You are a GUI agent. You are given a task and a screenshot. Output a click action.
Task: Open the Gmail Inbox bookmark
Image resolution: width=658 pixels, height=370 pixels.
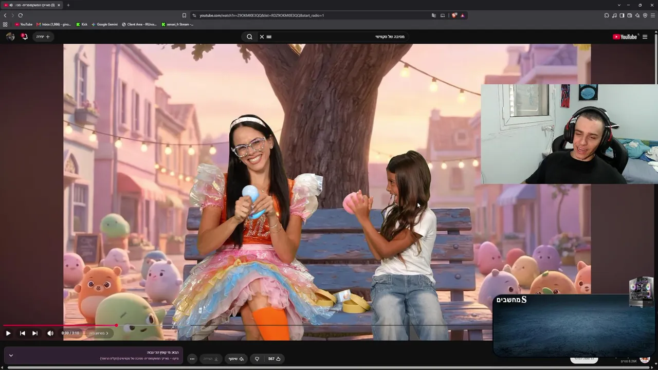click(53, 24)
